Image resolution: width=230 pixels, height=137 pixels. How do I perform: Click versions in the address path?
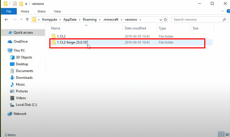131,20
